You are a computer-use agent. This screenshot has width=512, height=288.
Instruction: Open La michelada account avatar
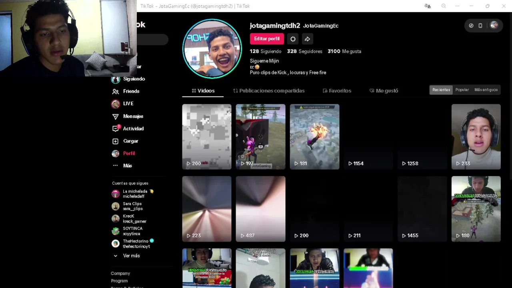click(116, 194)
